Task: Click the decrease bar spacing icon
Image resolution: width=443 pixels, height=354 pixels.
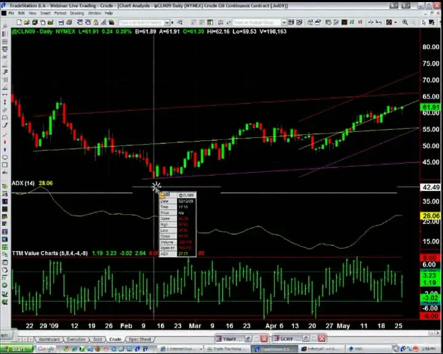Action: pos(371,22)
